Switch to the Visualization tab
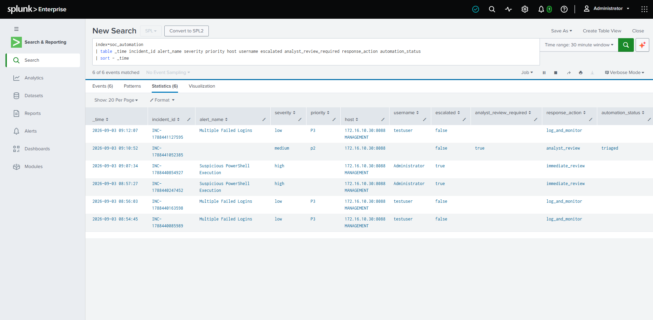Viewport: 653px width, 320px height. pos(202,86)
